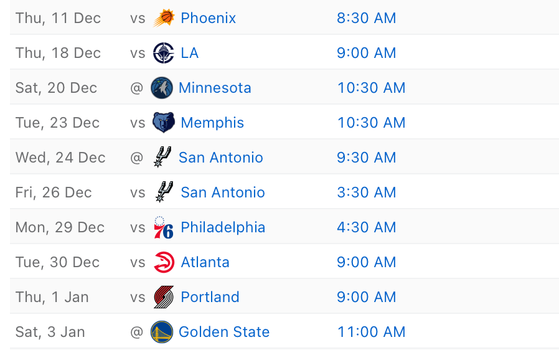
Task: Select the Memphis team name link
Action: coord(212,123)
